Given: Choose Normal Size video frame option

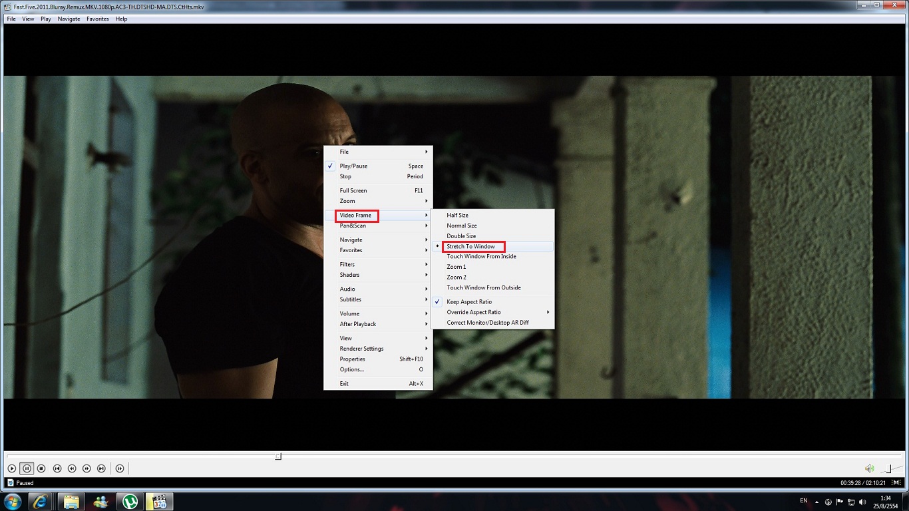Looking at the screenshot, I should click(x=492, y=226).
